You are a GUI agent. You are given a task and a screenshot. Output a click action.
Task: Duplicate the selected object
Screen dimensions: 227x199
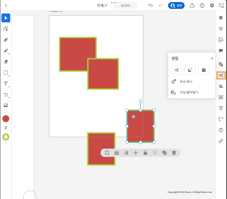pos(164,152)
